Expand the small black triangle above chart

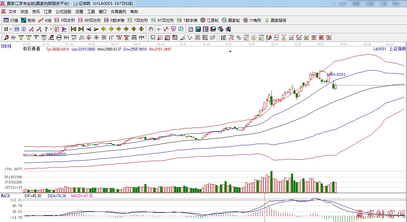230,52
